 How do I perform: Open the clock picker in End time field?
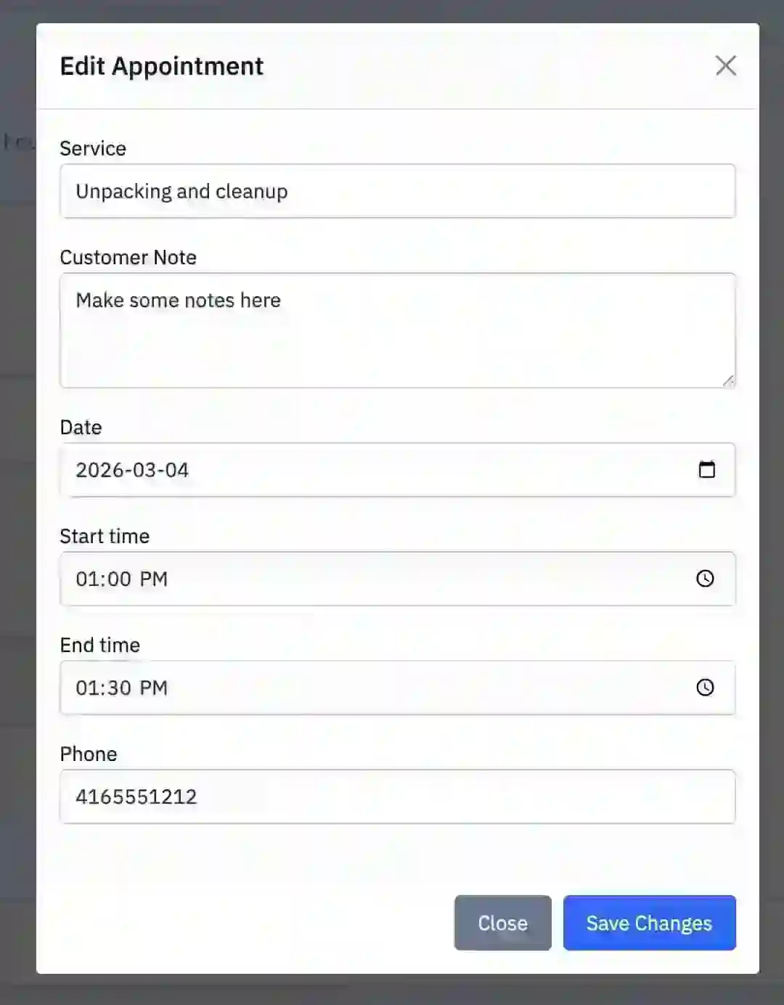705,688
